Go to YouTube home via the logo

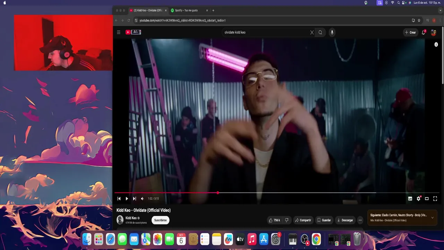(x=133, y=32)
